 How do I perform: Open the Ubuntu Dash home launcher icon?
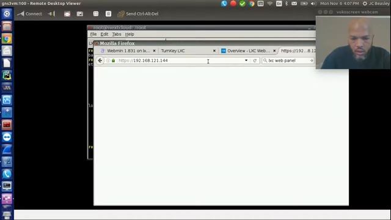[x=7, y=13]
